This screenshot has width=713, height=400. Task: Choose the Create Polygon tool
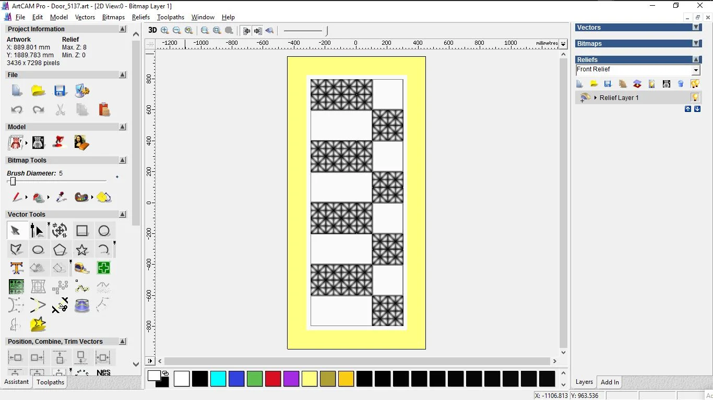point(60,250)
